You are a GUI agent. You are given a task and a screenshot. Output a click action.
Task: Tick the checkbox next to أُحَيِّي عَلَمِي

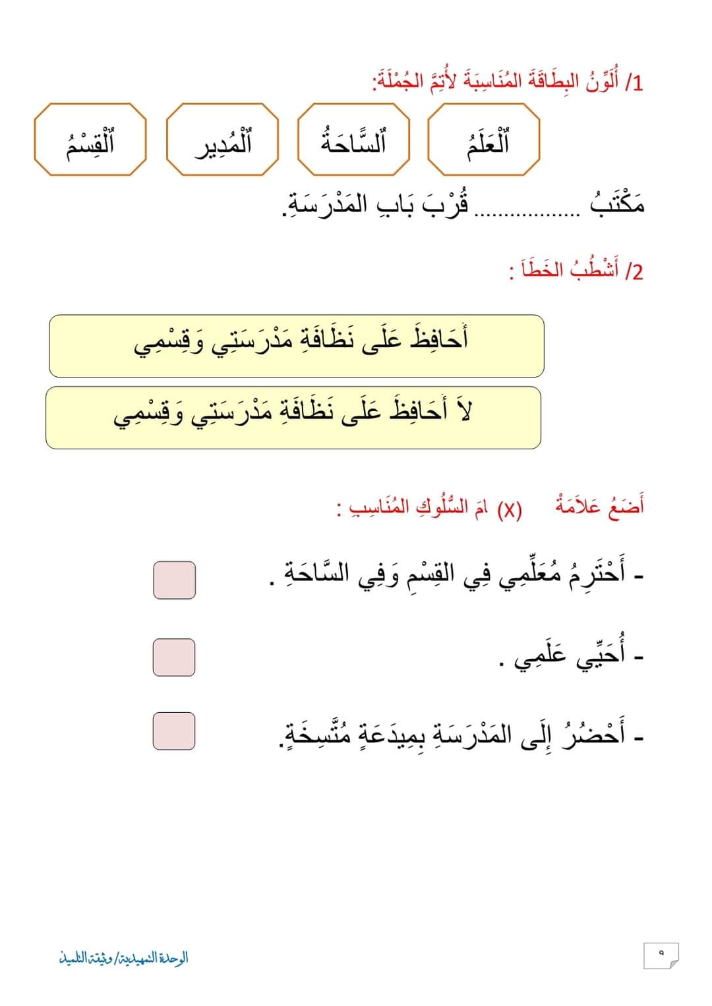click(174, 657)
